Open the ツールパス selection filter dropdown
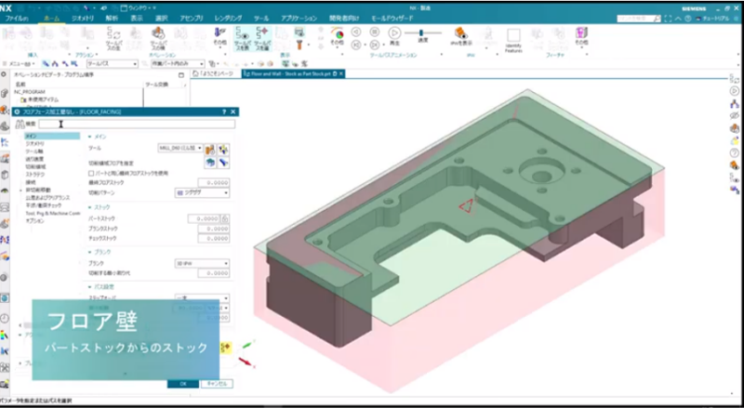The image size is (744, 408). pos(112,63)
